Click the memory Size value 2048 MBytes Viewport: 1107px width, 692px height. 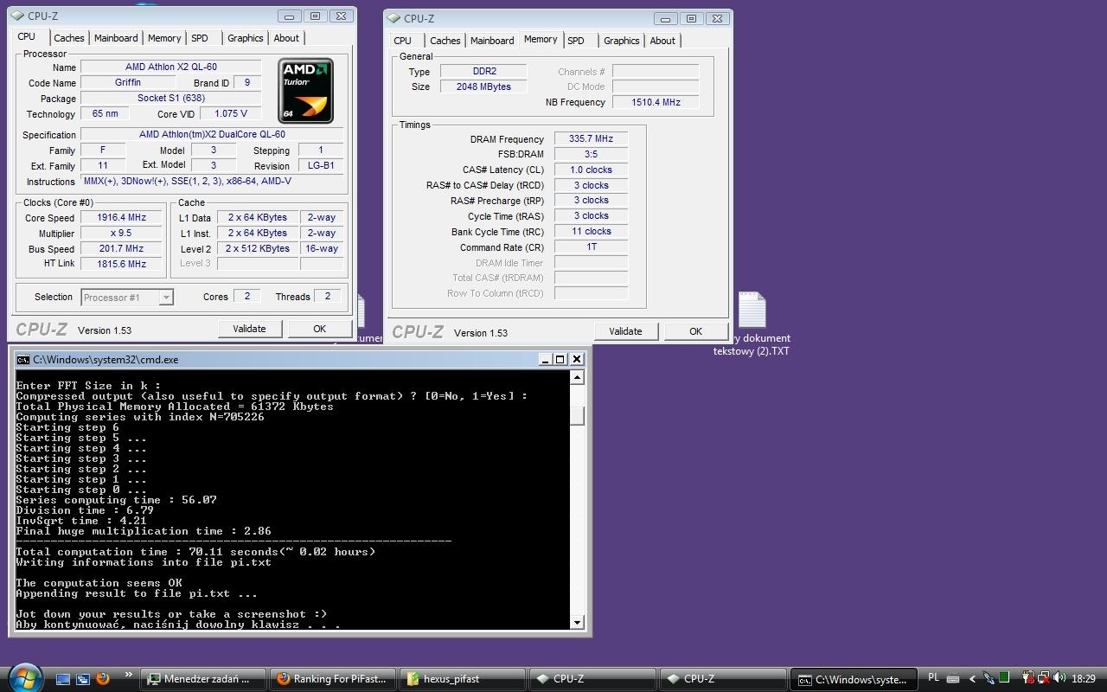[x=483, y=86]
